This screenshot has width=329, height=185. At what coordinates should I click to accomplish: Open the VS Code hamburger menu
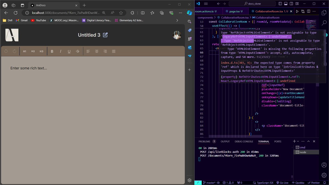pos(206,4)
